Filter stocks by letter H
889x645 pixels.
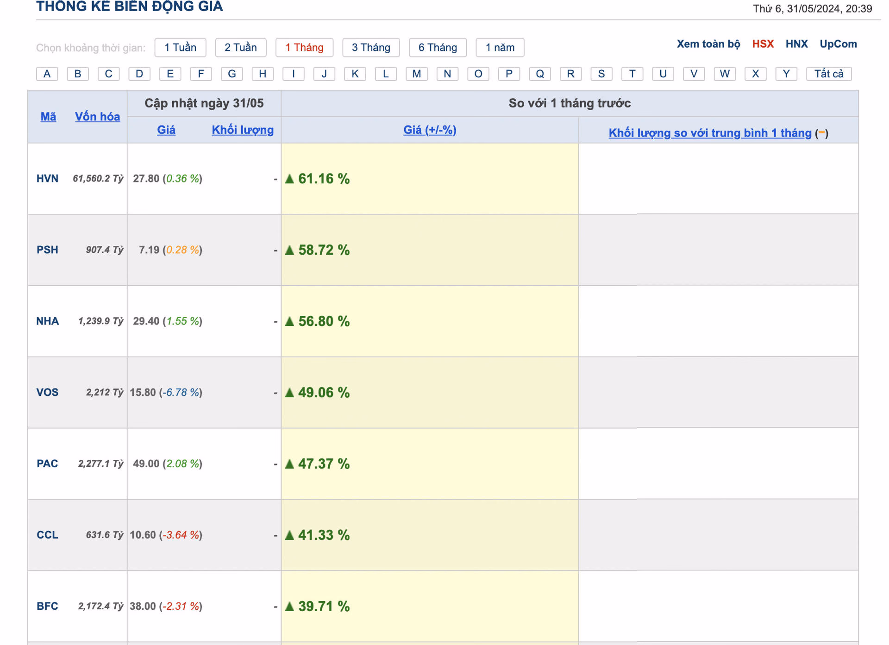pos(263,74)
